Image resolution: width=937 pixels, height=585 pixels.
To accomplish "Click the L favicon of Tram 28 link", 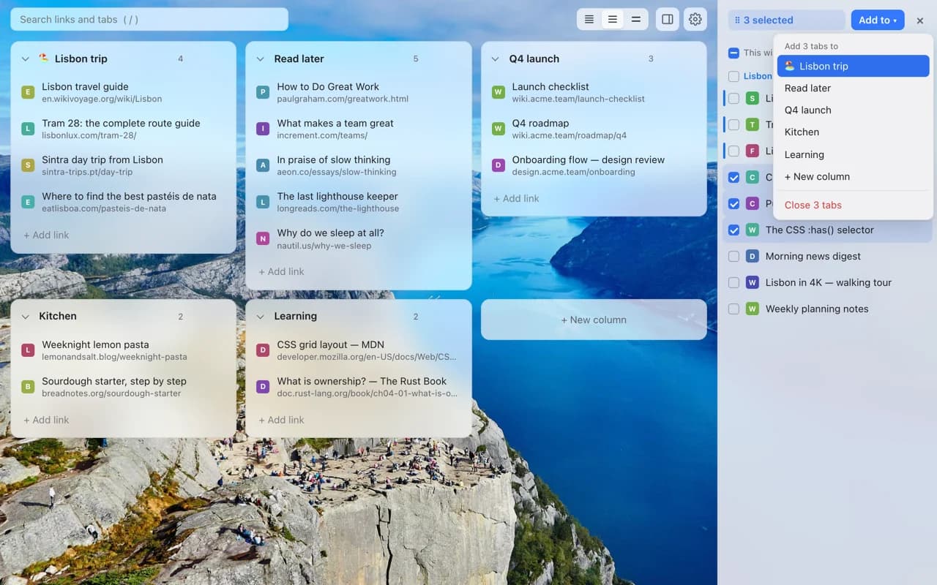I will [x=28, y=129].
